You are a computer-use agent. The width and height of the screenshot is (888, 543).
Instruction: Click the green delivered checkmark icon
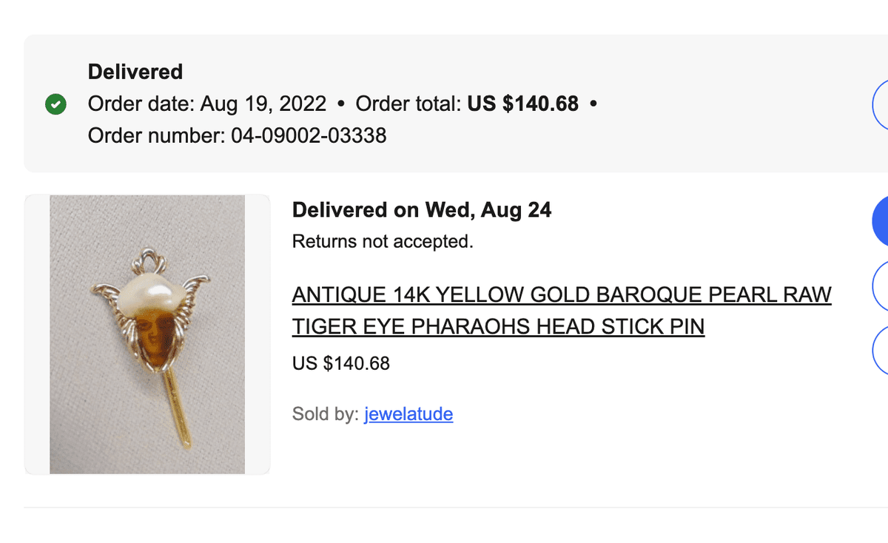[x=55, y=105]
